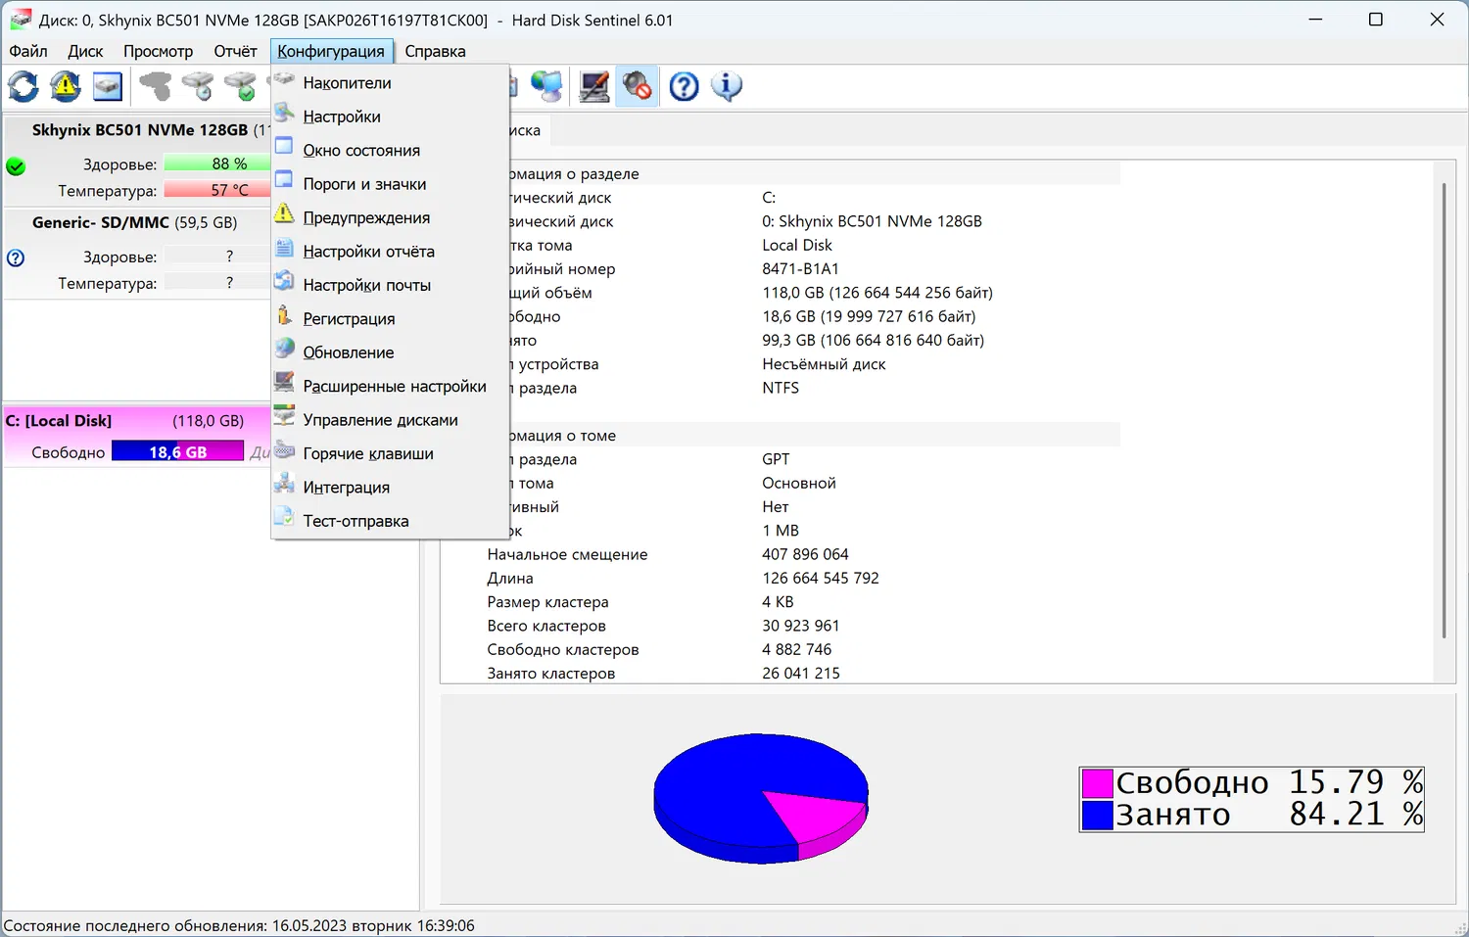Click the globe and monitor network icon
1469x937 pixels.
point(546,86)
